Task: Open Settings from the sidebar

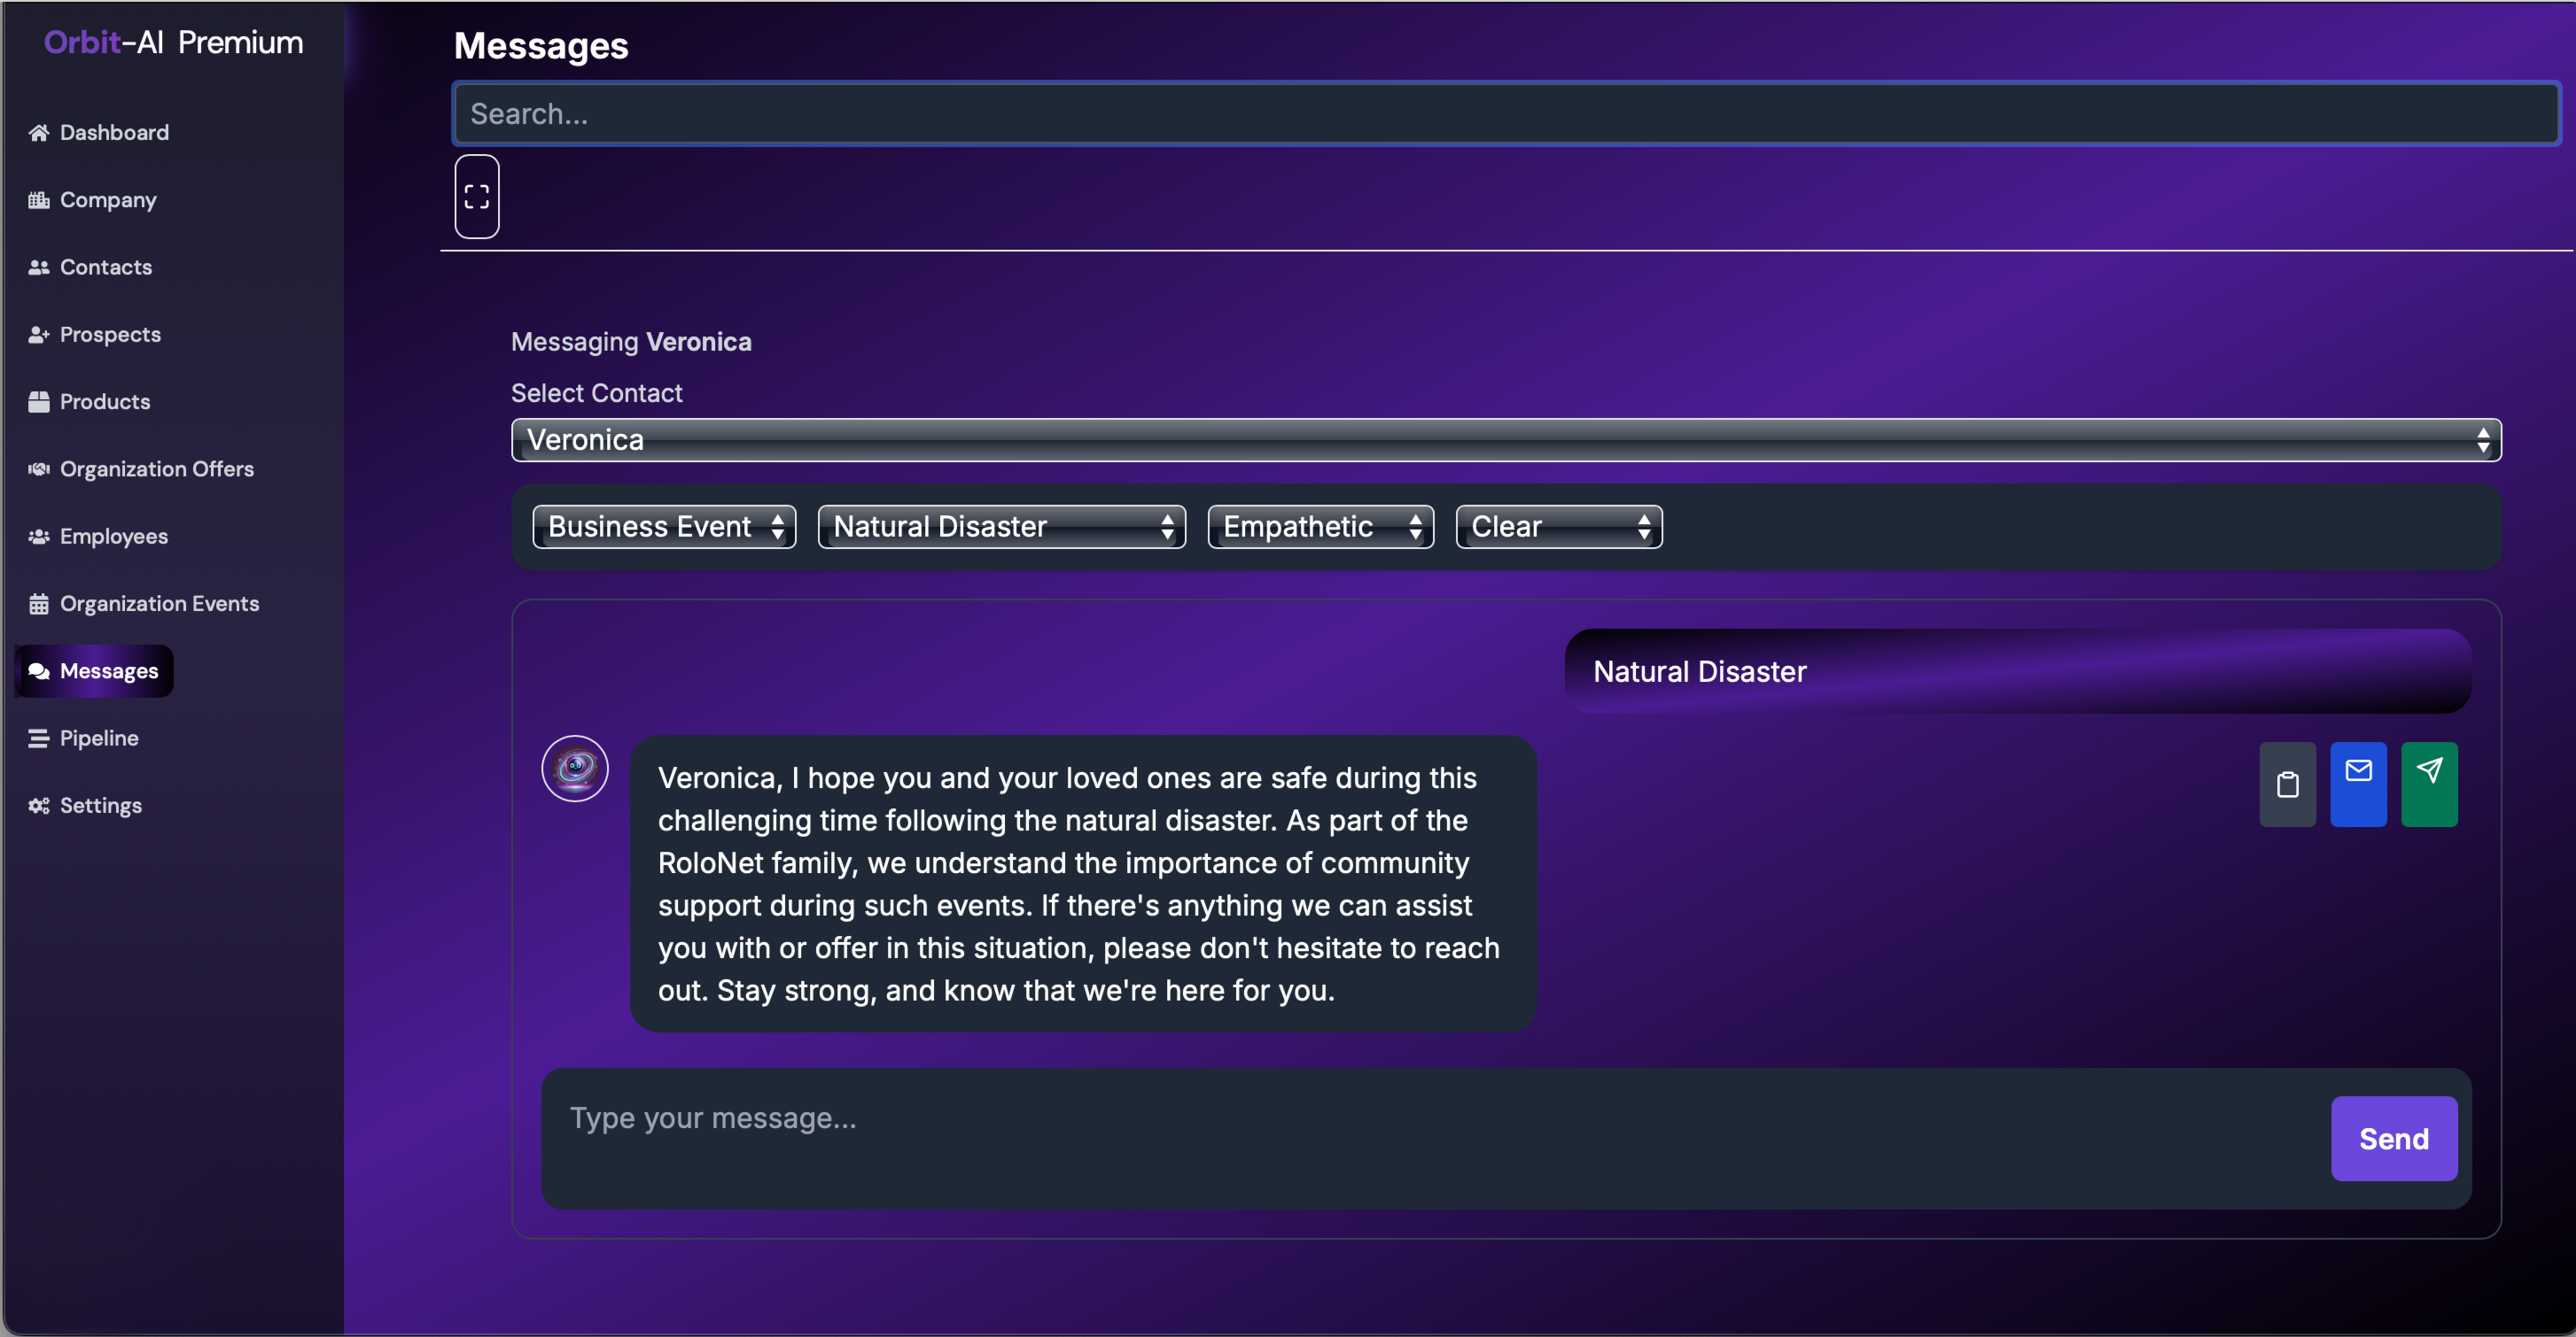Action: [86, 806]
